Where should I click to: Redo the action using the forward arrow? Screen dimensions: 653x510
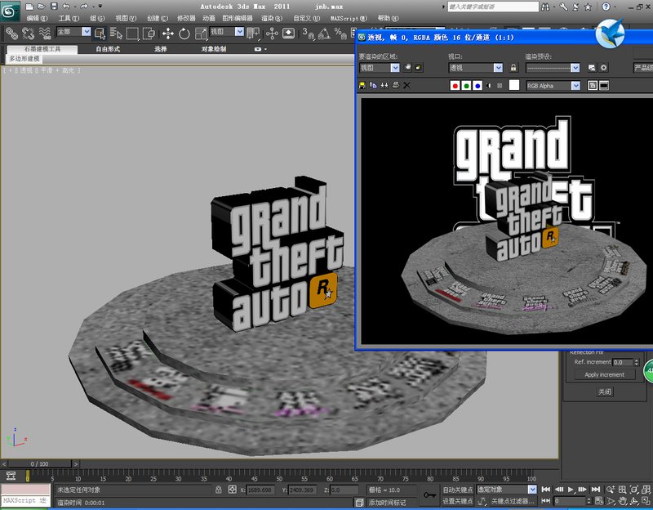pos(84,7)
